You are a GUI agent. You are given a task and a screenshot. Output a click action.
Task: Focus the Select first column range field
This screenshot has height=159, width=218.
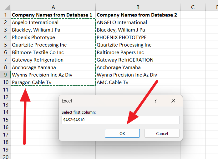[120, 120]
